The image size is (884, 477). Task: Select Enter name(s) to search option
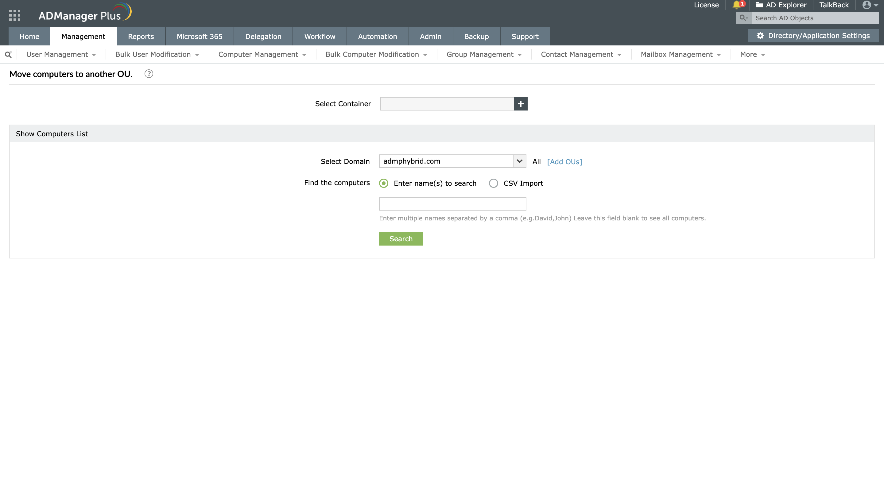(x=384, y=183)
